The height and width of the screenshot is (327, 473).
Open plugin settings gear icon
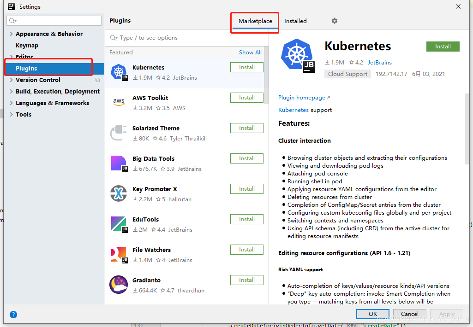[334, 21]
